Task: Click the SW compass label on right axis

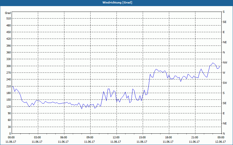Action: coord(225,83)
